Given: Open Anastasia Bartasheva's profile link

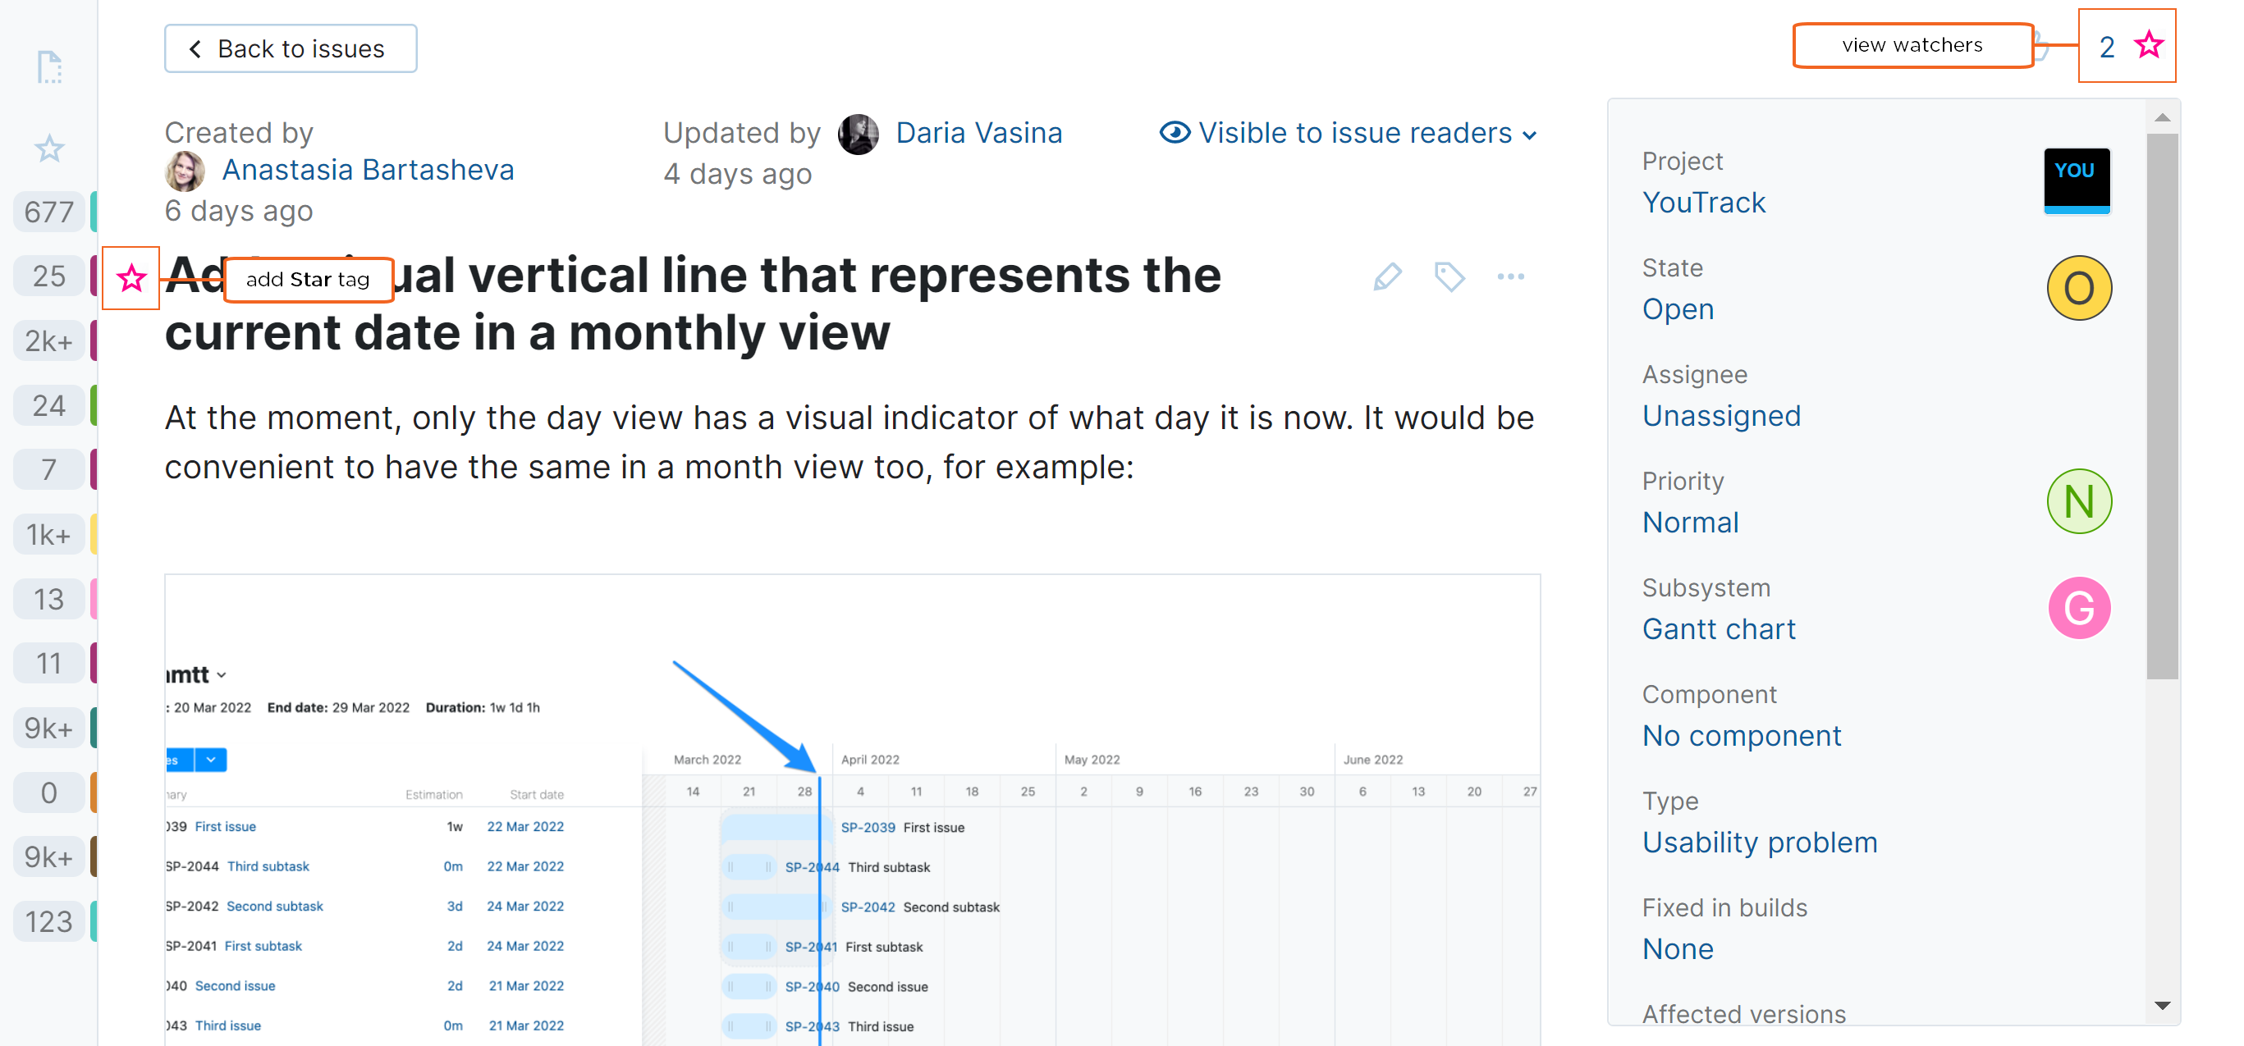Looking at the screenshot, I should 368,170.
